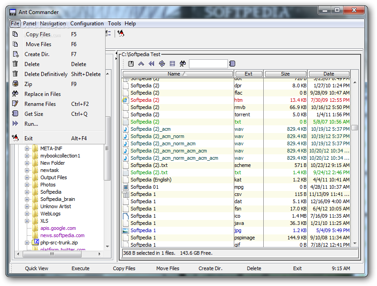Click the Zip archive icon in menu
The height and width of the screenshot is (286, 377).
15,84
